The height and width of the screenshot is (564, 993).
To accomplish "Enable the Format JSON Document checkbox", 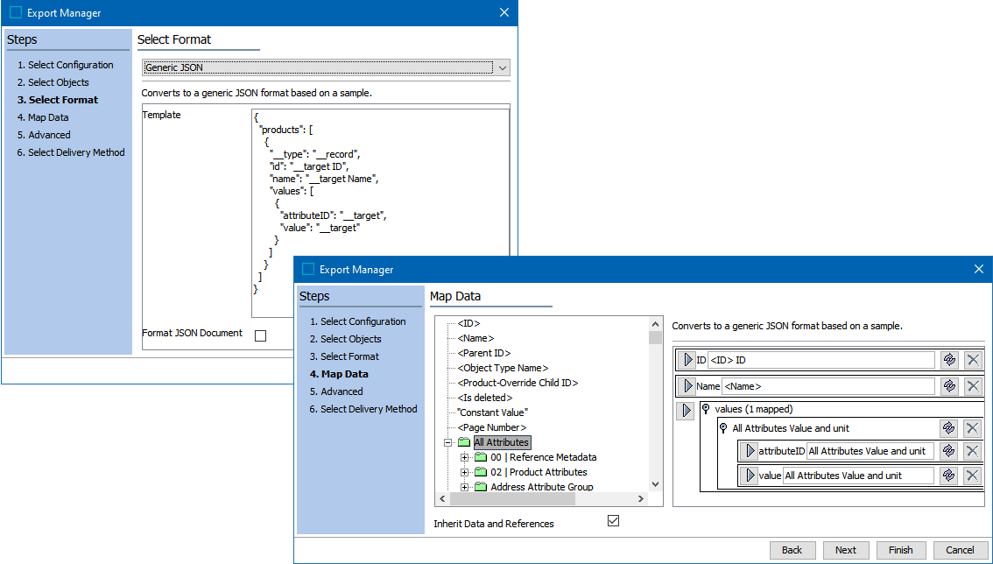I will coord(260,335).
